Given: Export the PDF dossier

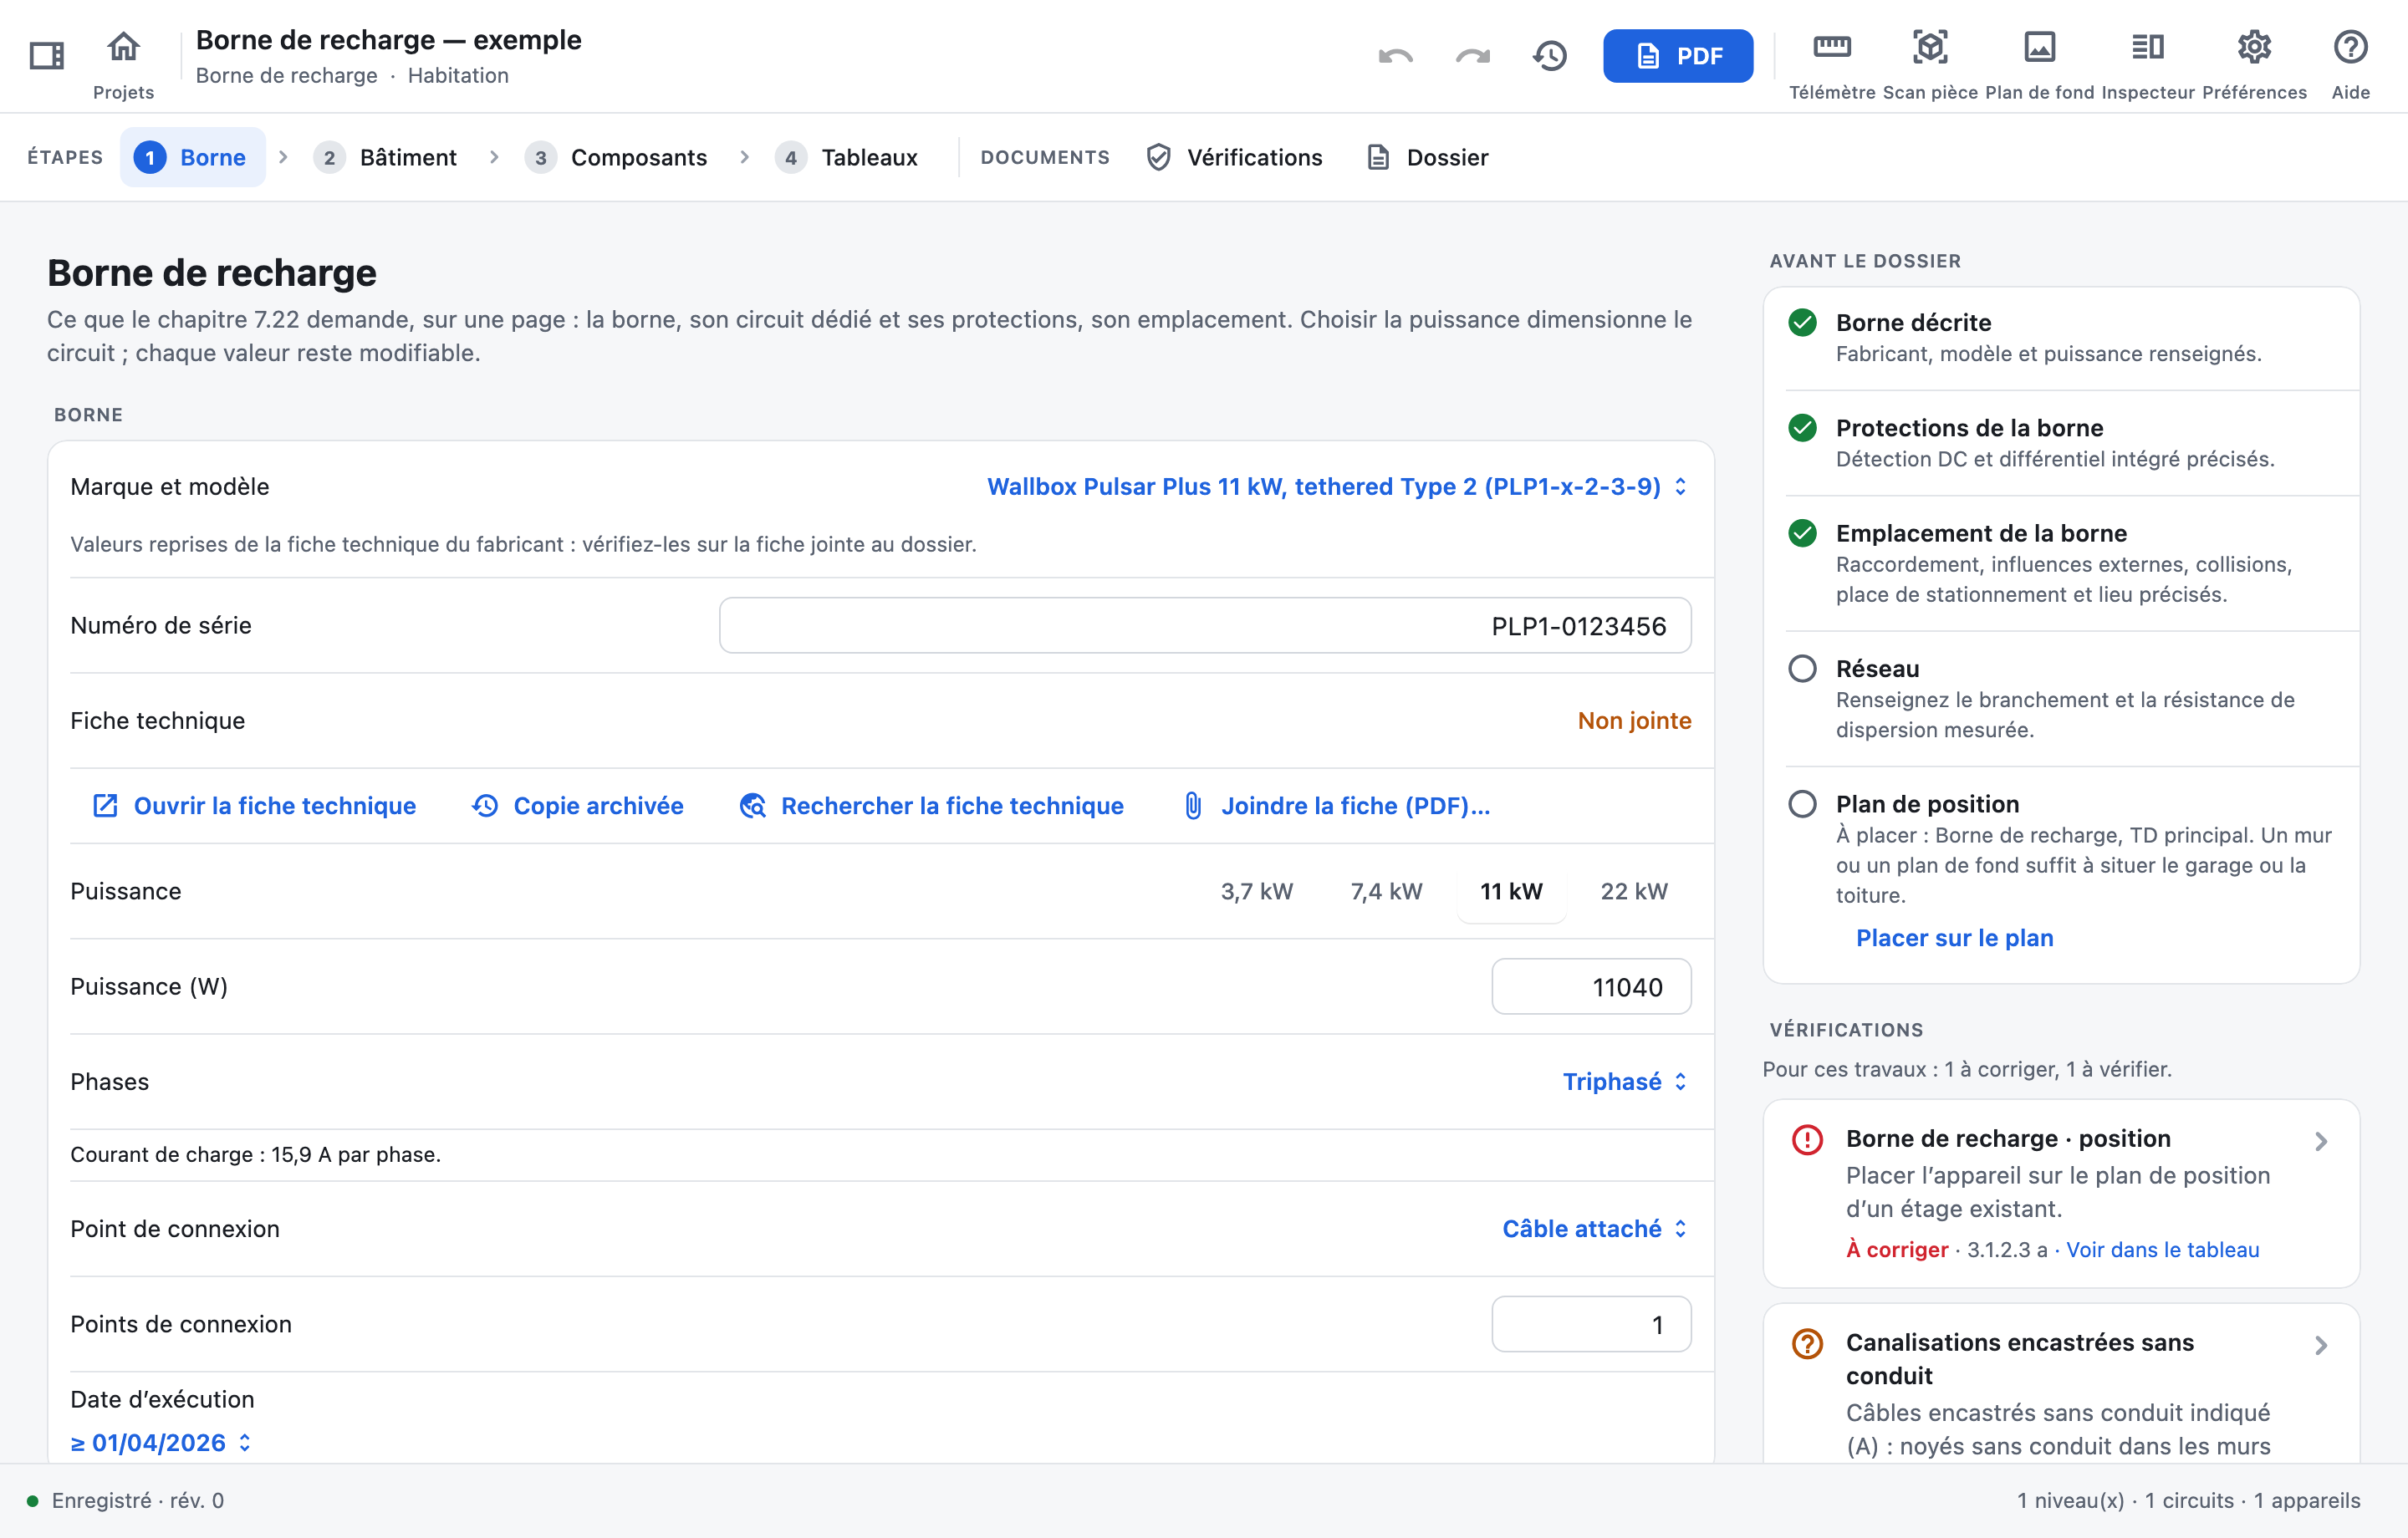Looking at the screenshot, I should 1678,56.
